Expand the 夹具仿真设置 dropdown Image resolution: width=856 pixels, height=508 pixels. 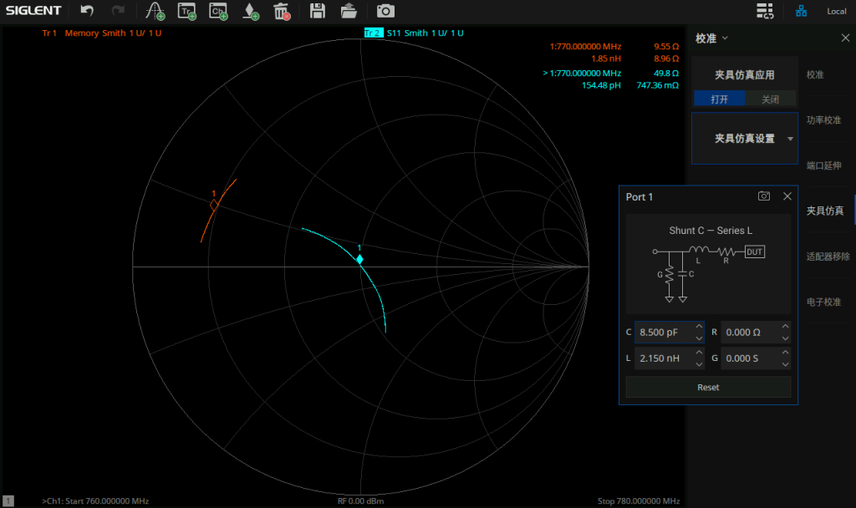tap(790, 139)
